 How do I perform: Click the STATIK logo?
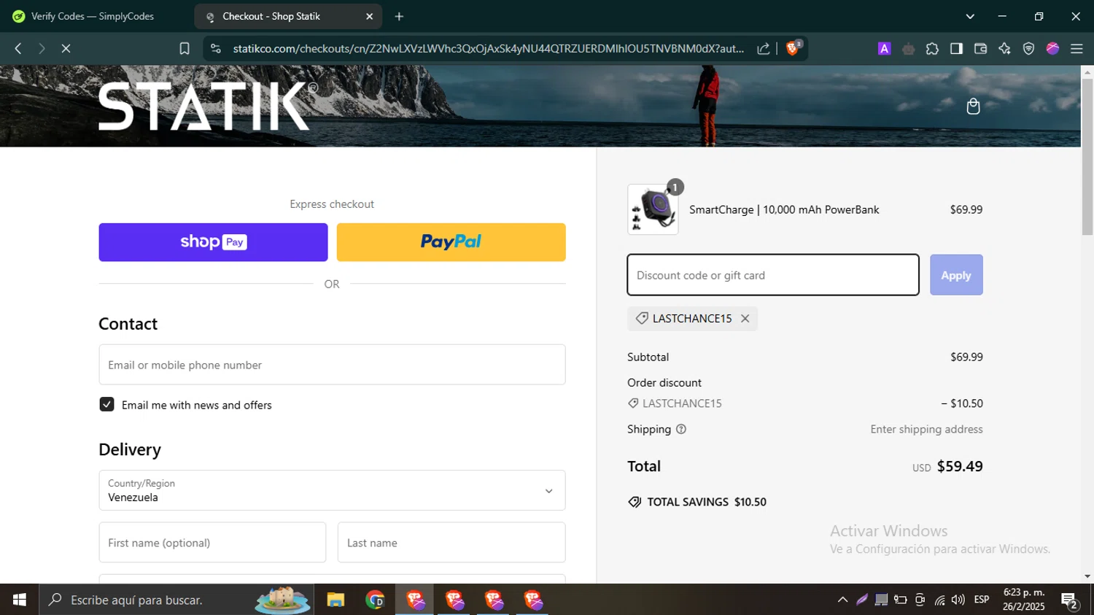[x=208, y=106]
